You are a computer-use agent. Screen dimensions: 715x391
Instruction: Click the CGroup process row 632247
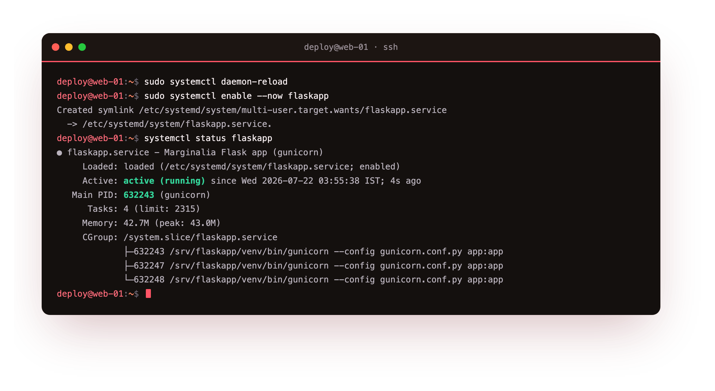coord(314,266)
